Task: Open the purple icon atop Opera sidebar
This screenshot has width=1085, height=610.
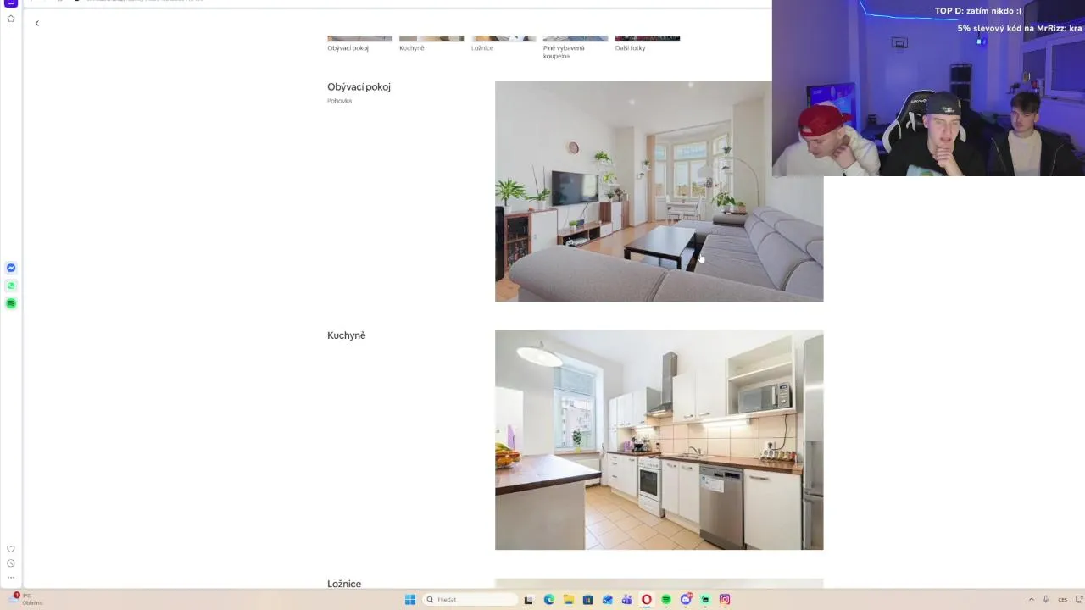Action: (x=11, y=3)
